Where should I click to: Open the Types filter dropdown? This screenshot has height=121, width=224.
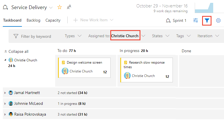point(73,36)
